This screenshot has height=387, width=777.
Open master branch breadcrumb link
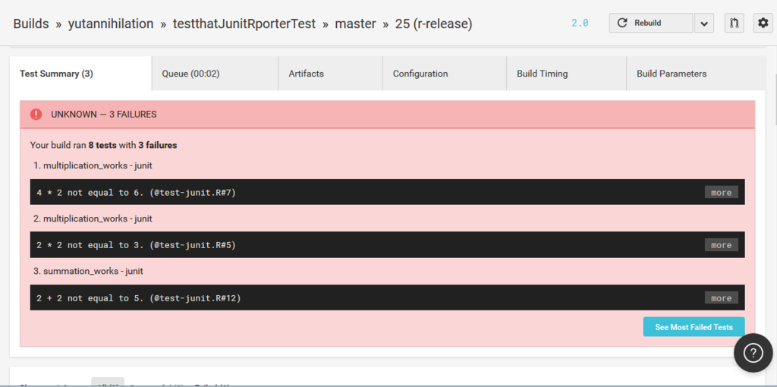tap(355, 24)
